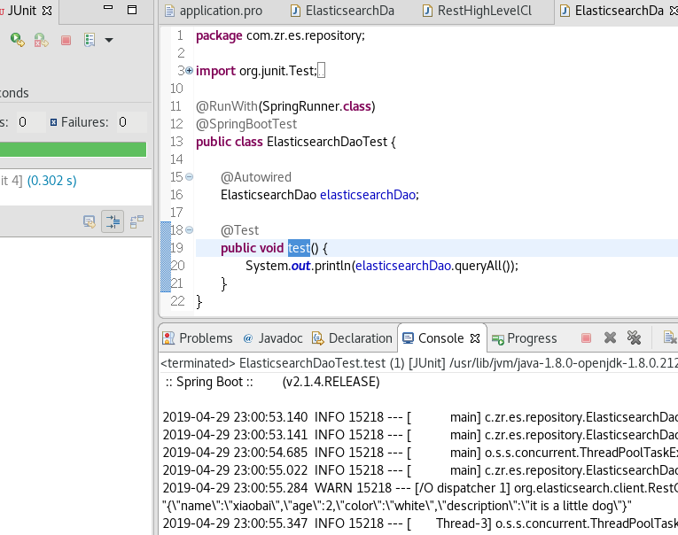Switch to the application.pro editor tab
678x535 pixels.
(x=214, y=11)
